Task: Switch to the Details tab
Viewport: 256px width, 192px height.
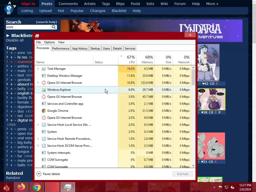Action: pos(117,48)
